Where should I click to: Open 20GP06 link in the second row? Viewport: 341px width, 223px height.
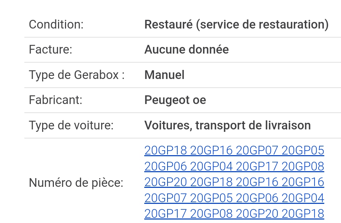click(165, 166)
